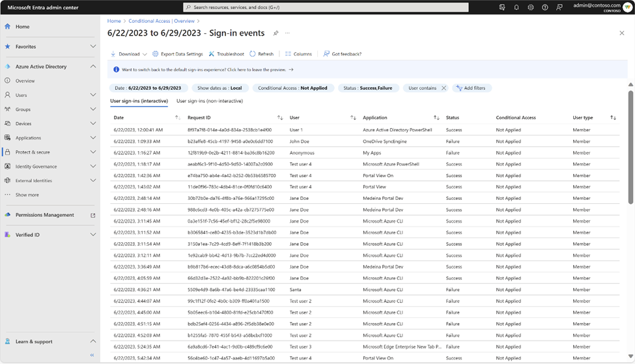The image size is (635, 364).
Task: Open the Download dropdown
Action: click(x=129, y=54)
